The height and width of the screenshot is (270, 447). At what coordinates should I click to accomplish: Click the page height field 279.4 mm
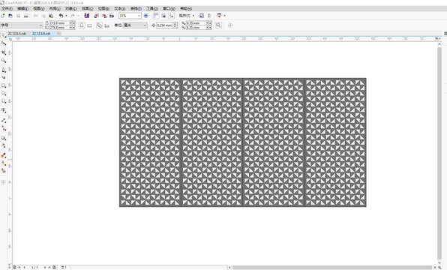[x=59, y=27]
